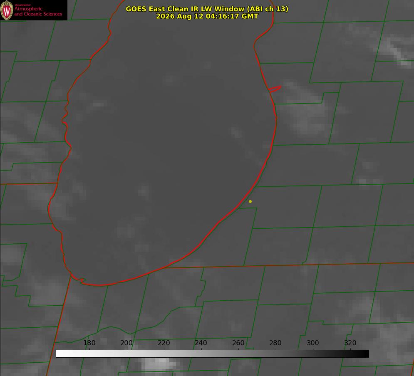This screenshot has width=414, height=376.
Task: Click the 300 label on the colorbar
Action: coord(313,343)
